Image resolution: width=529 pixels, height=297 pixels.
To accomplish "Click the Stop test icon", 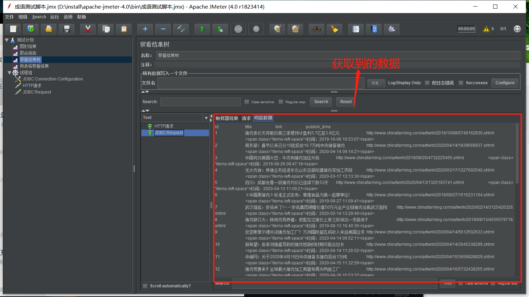I will click(x=238, y=29).
